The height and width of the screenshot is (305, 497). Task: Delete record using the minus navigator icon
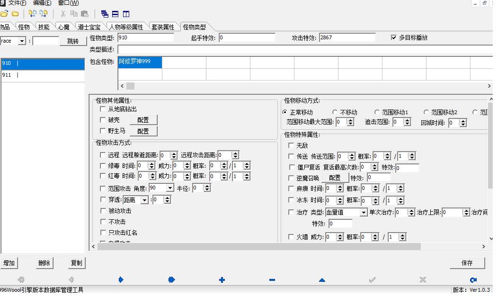pos(272,280)
